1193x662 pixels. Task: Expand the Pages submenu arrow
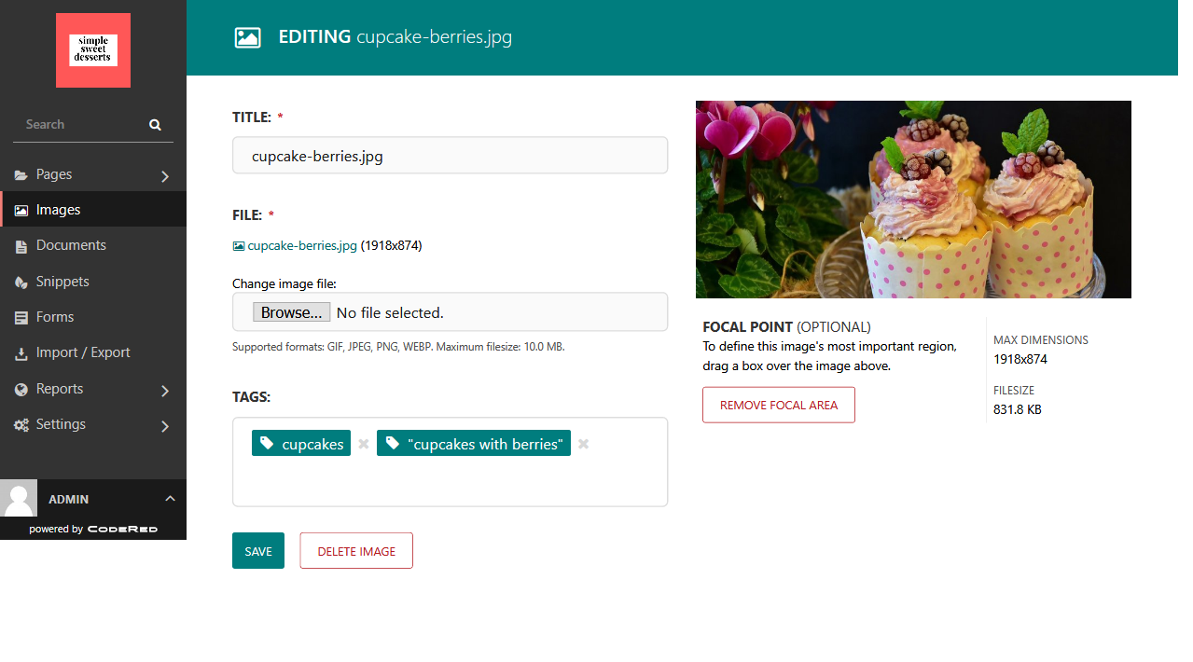165,176
